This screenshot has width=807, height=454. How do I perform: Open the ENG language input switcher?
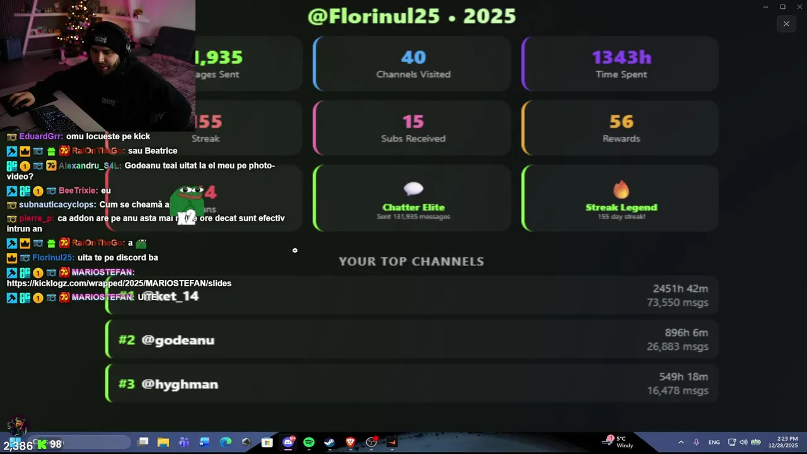tap(714, 442)
